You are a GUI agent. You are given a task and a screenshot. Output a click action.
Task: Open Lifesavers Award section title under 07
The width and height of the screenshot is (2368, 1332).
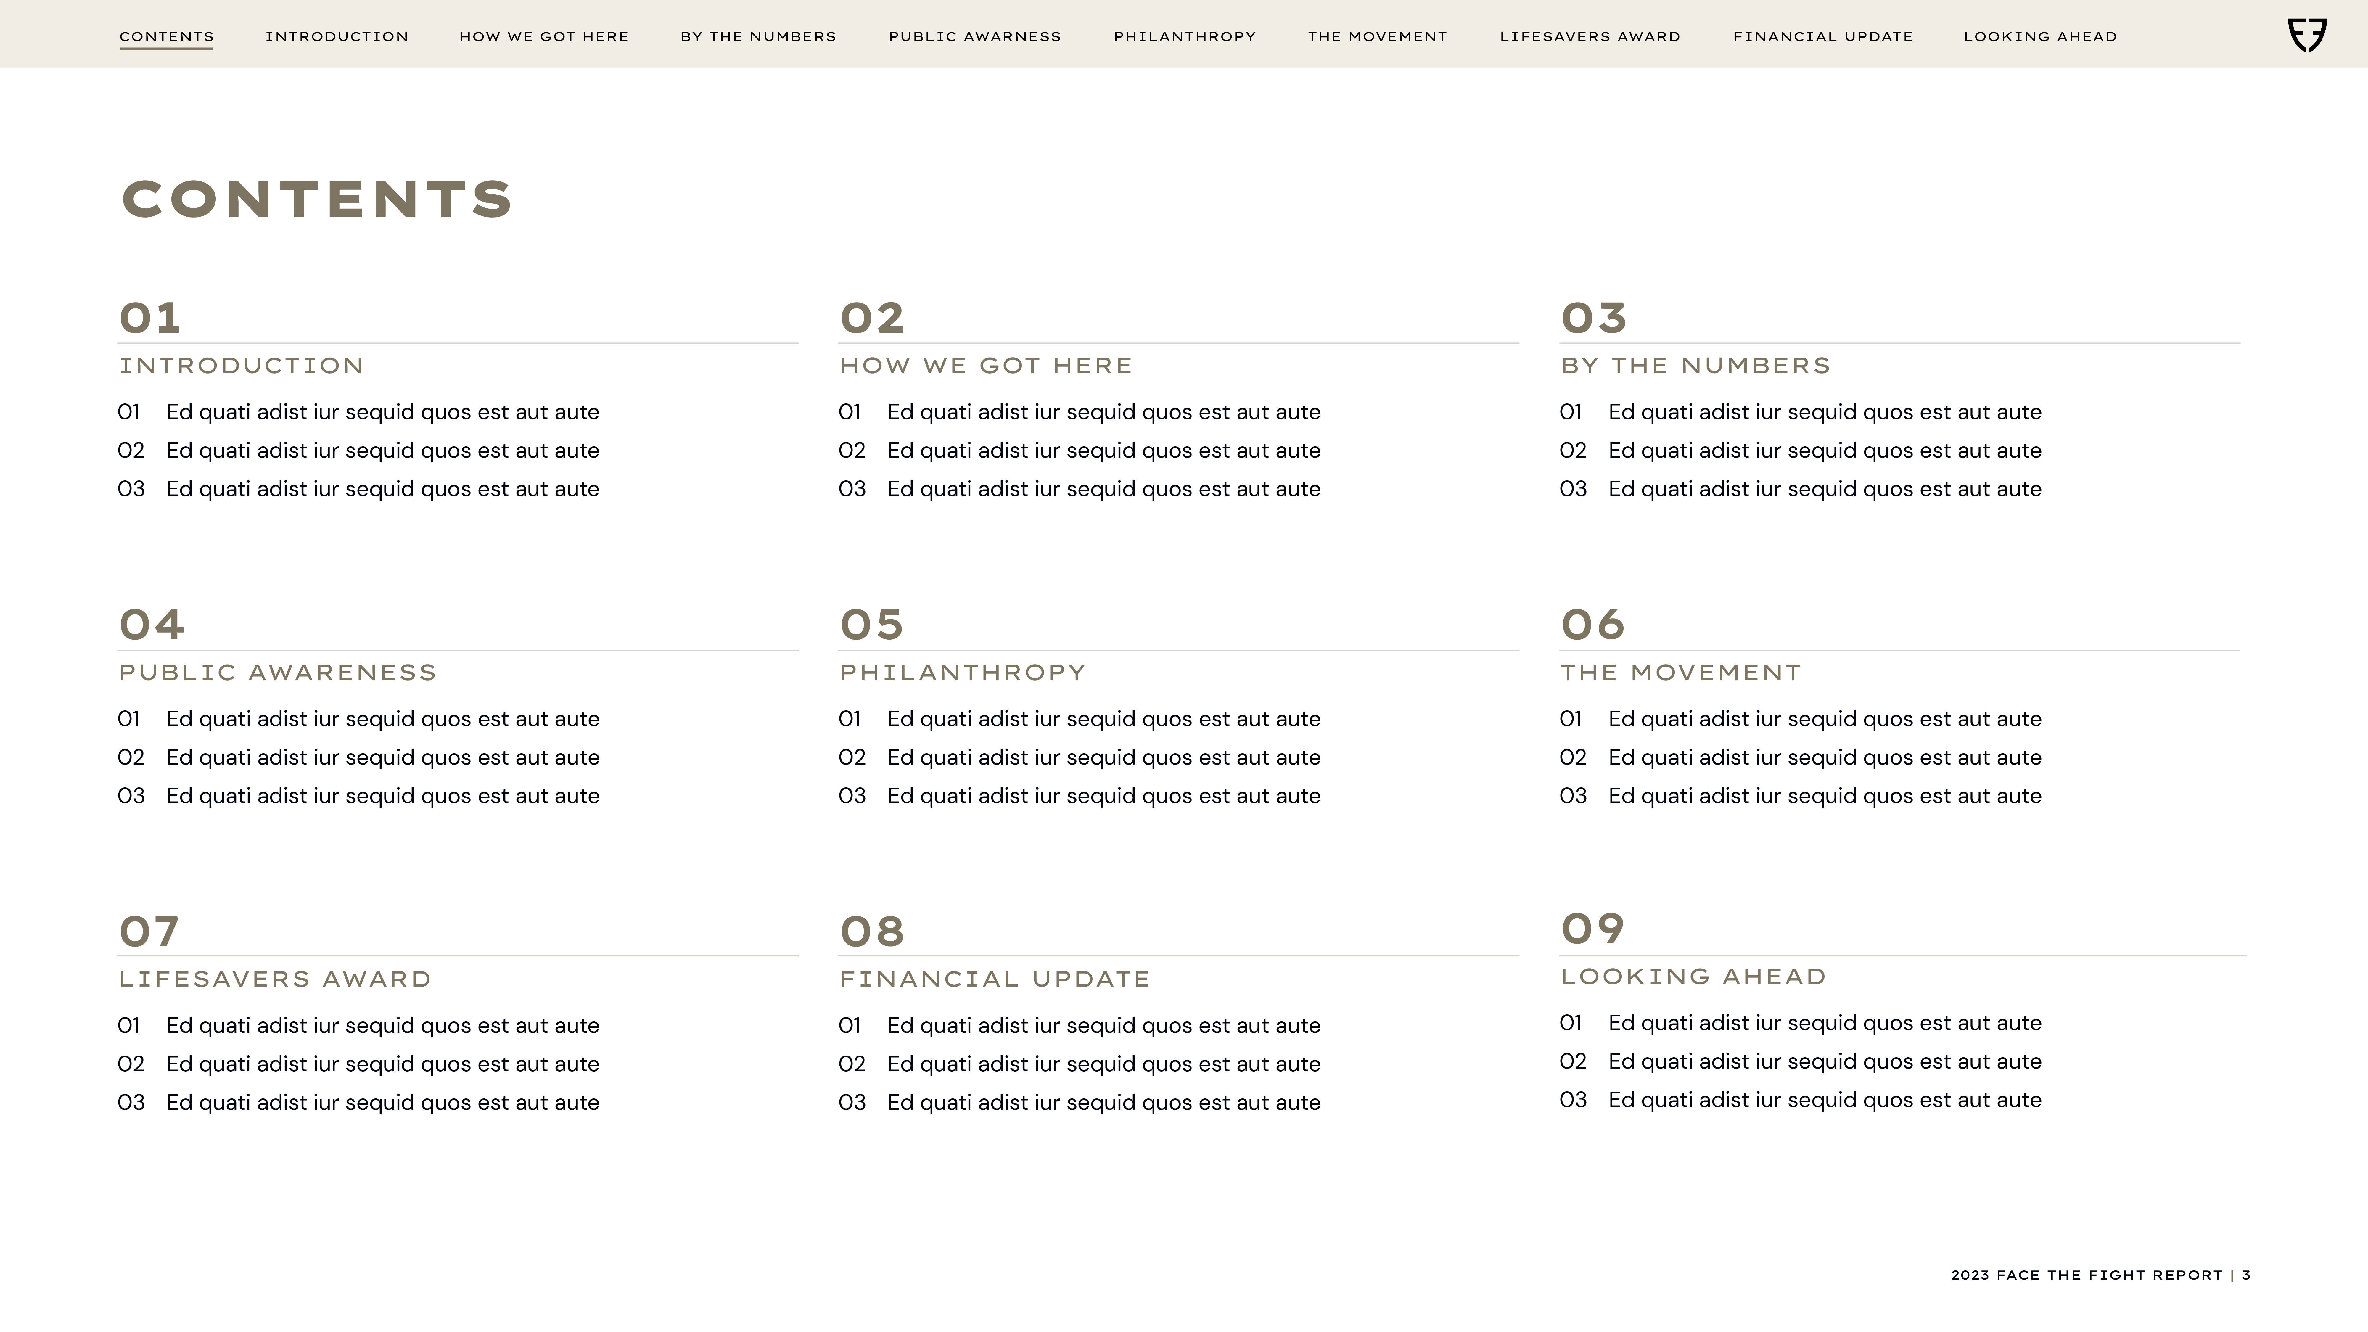pyautogui.click(x=275, y=979)
